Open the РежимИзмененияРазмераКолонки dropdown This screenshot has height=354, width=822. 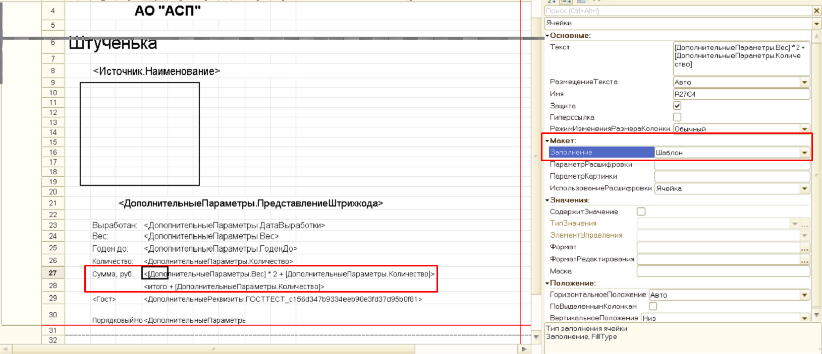804,129
